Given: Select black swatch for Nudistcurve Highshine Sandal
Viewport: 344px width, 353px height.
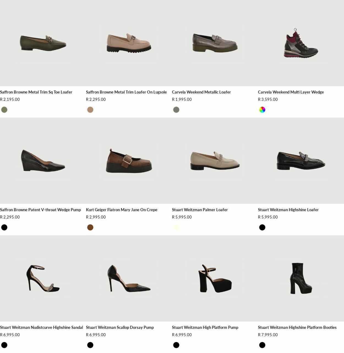Looking at the screenshot, I should click(4, 345).
